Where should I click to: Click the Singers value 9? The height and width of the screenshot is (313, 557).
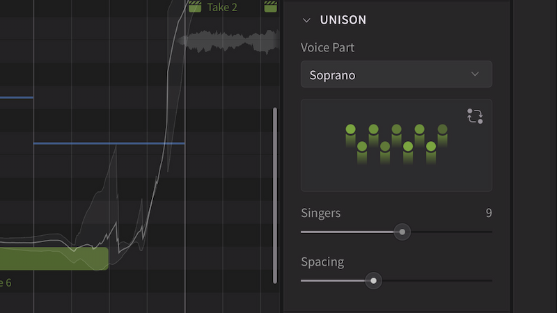pos(488,213)
